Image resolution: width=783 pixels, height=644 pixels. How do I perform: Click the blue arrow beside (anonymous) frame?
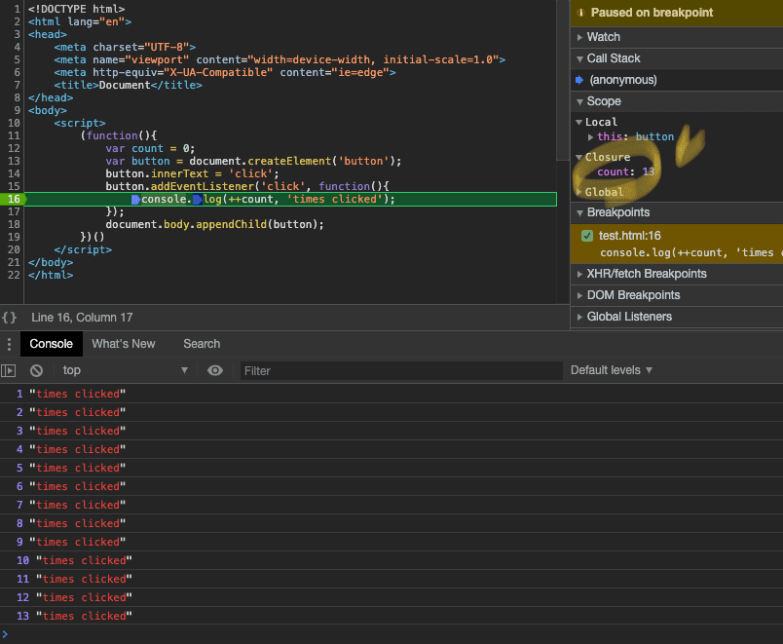pos(579,80)
